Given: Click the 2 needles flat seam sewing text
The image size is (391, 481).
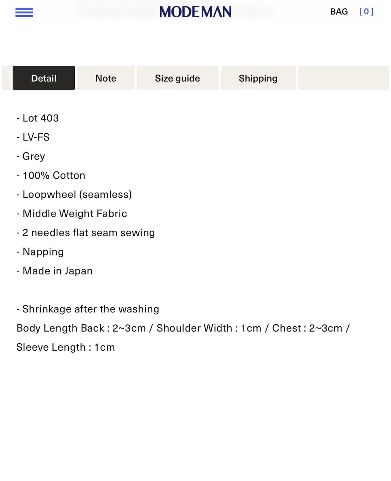Looking at the screenshot, I should 85,233.
